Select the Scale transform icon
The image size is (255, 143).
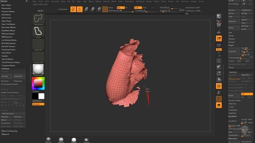(x=92, y=9)
